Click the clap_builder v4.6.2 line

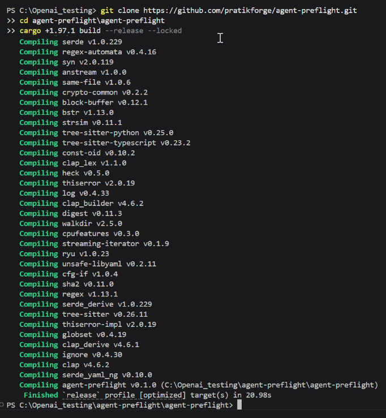click(82, 204)
